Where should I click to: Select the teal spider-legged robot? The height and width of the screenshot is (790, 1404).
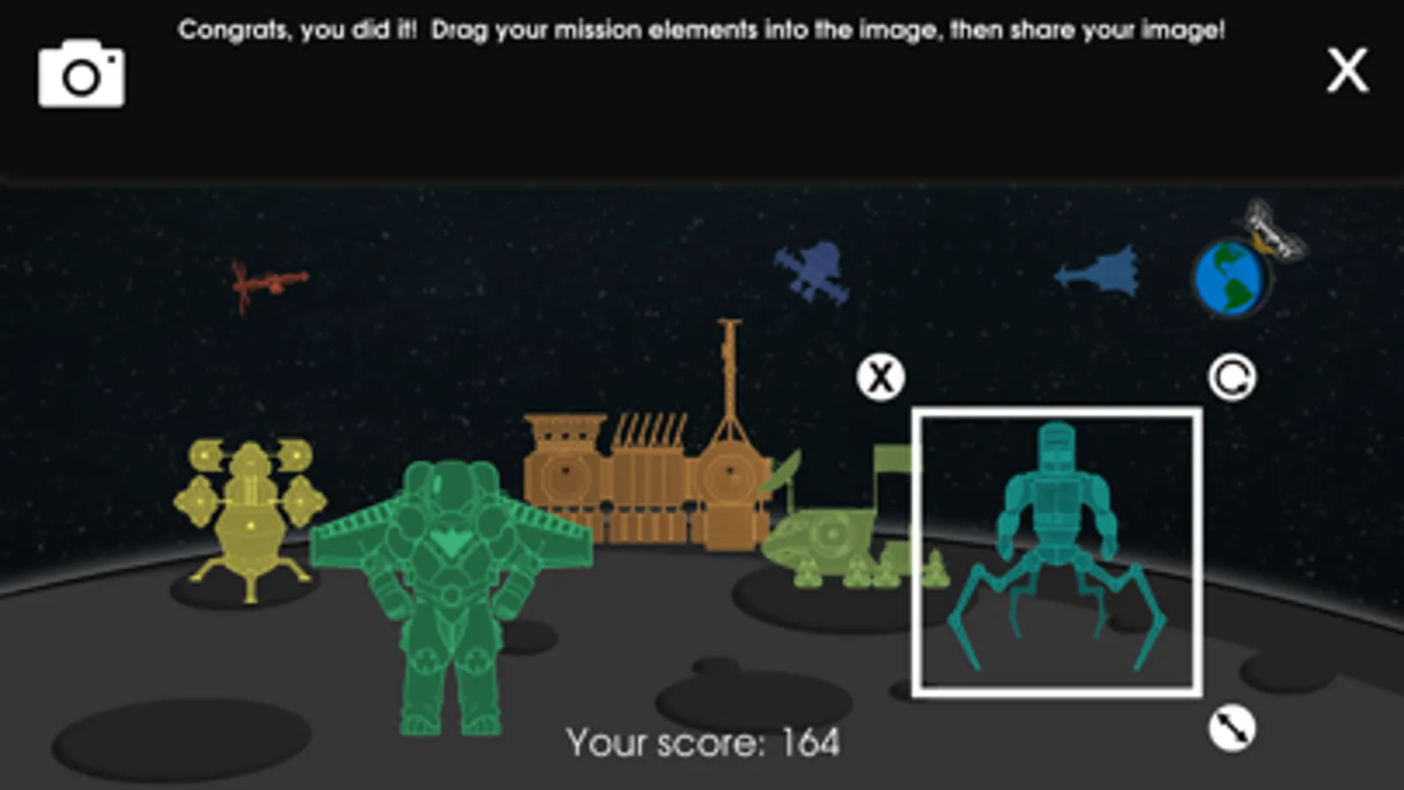tap(1057, 546)
